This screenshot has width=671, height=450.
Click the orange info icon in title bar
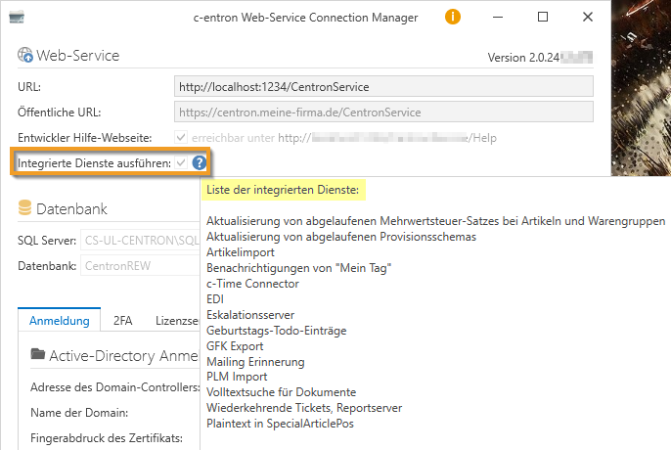[x=453, y=18]
